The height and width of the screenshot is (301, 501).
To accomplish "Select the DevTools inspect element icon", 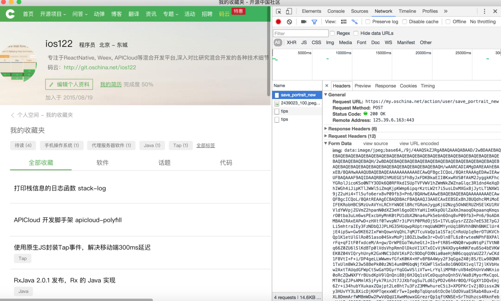I will coord(279,11).
